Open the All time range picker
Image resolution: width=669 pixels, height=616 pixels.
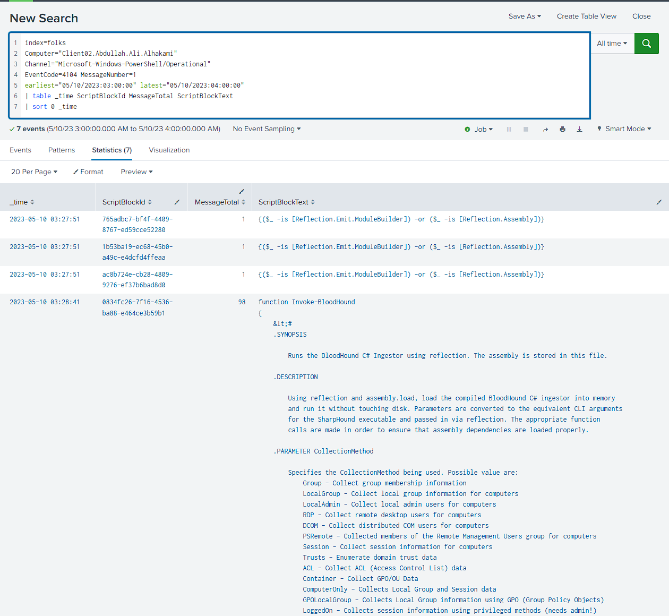tap(612, 44)
